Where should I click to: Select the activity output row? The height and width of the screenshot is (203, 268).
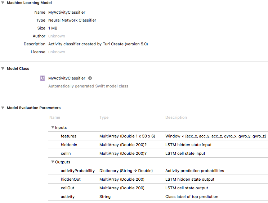(158, 197)
